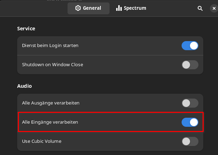Click the Service section heading

point(26,29)
